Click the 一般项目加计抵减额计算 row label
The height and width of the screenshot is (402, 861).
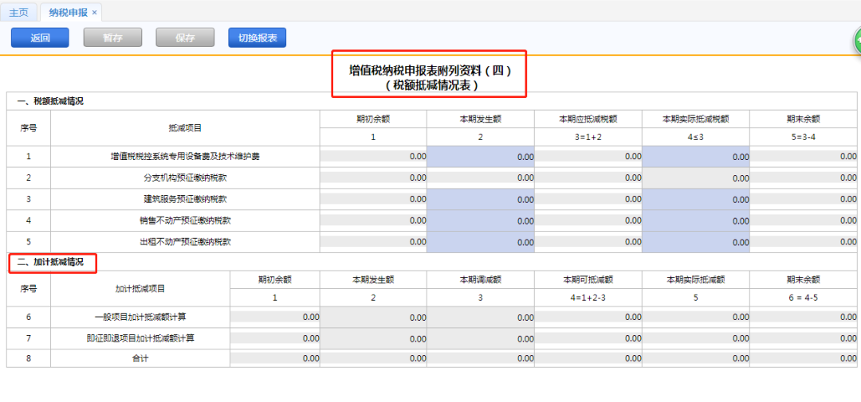[140, 317]
